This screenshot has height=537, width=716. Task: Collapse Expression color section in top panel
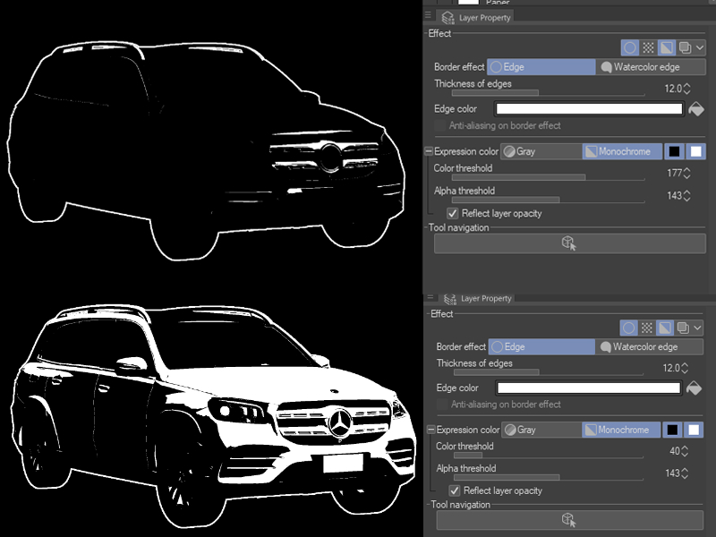(429, 152)
